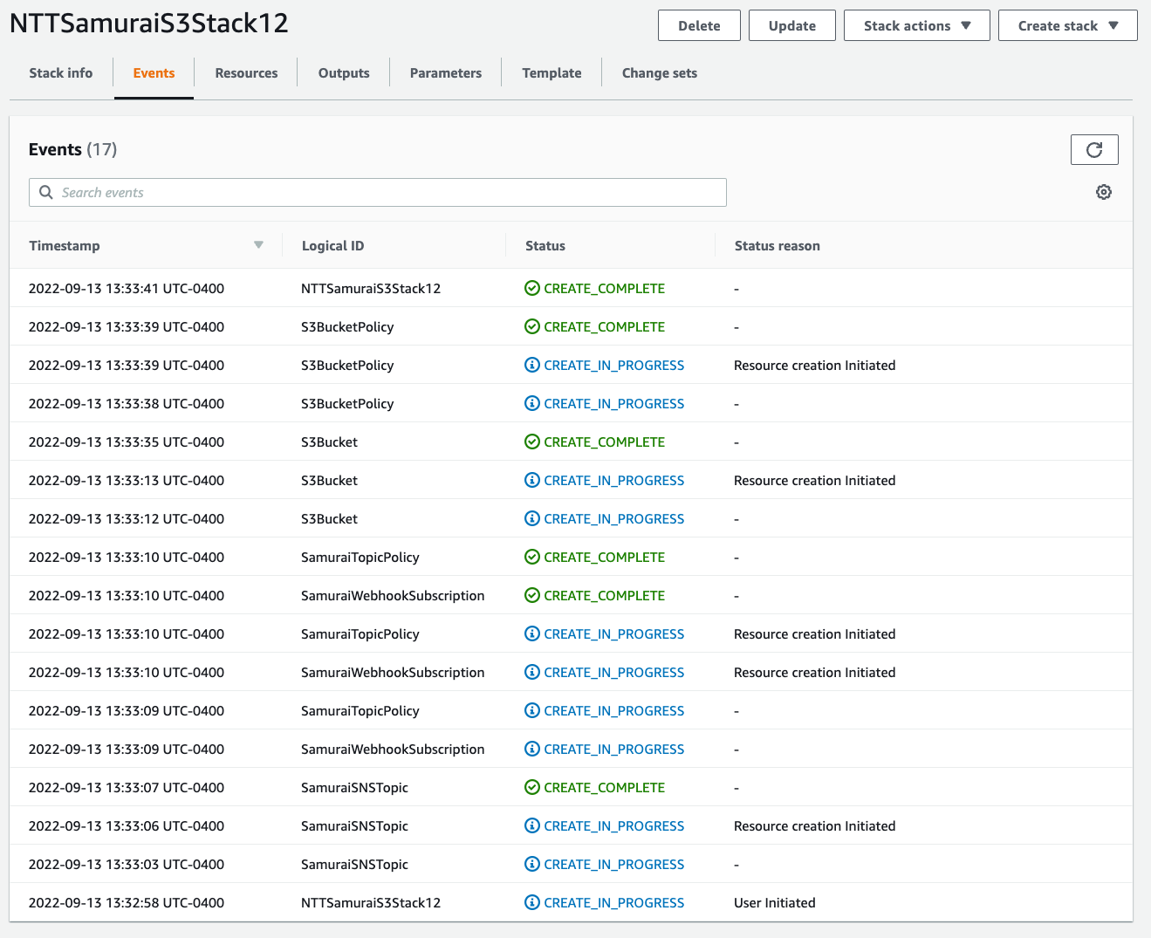Click check icon on SamuraiSNSTopic CREATE_COMPLETE row
Screen dimensions: 1151x938
coord(531,787)
